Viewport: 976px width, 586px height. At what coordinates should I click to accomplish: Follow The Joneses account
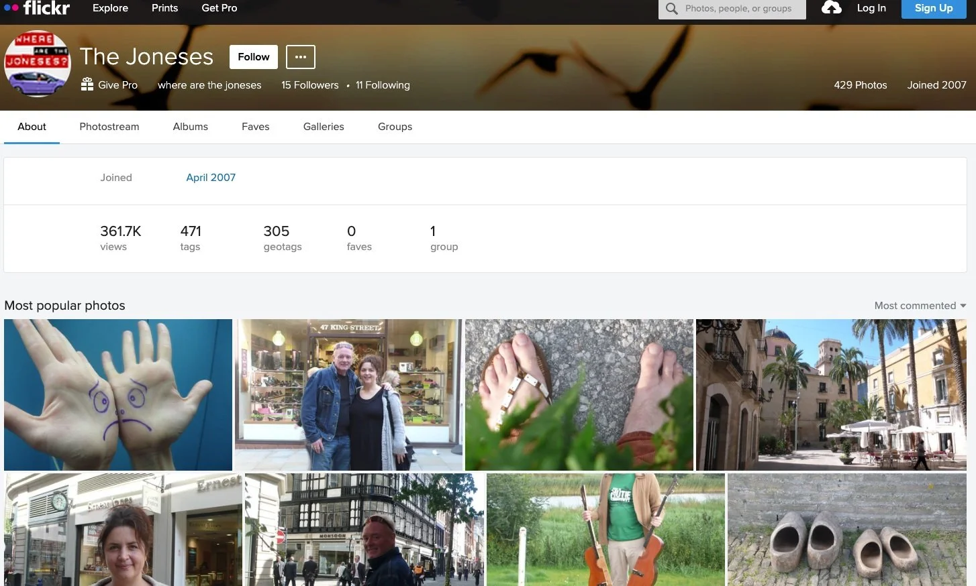(253, 57)
